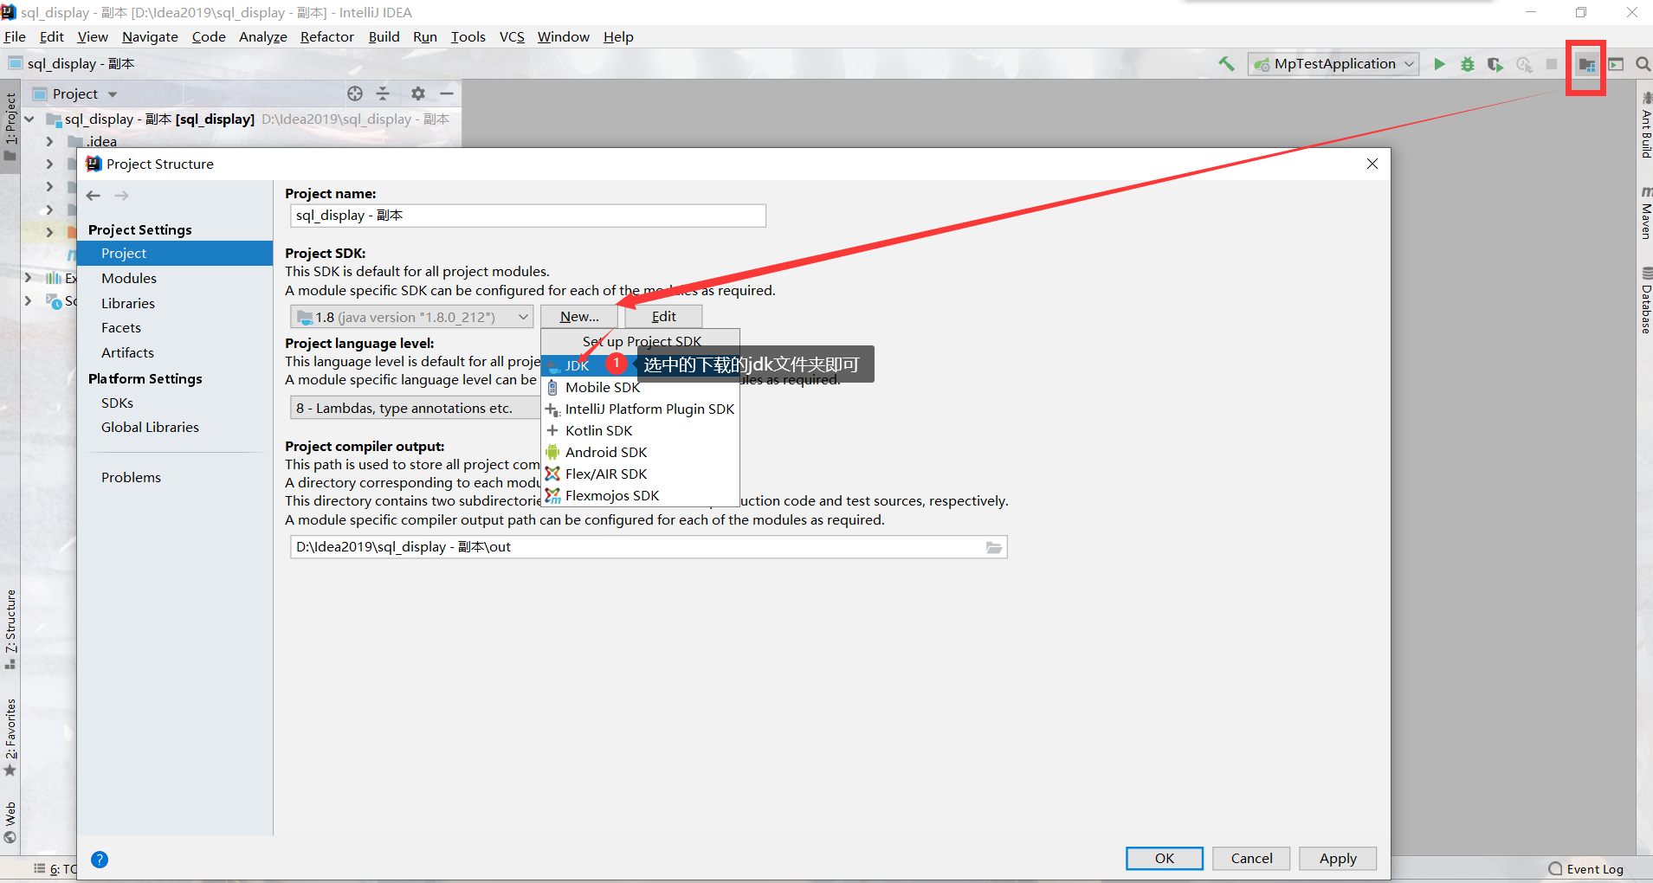Image resolution: width=1653 pixels, height=883 pixels.
Task: Open help with question mark icon
Action: click(100, 860)
